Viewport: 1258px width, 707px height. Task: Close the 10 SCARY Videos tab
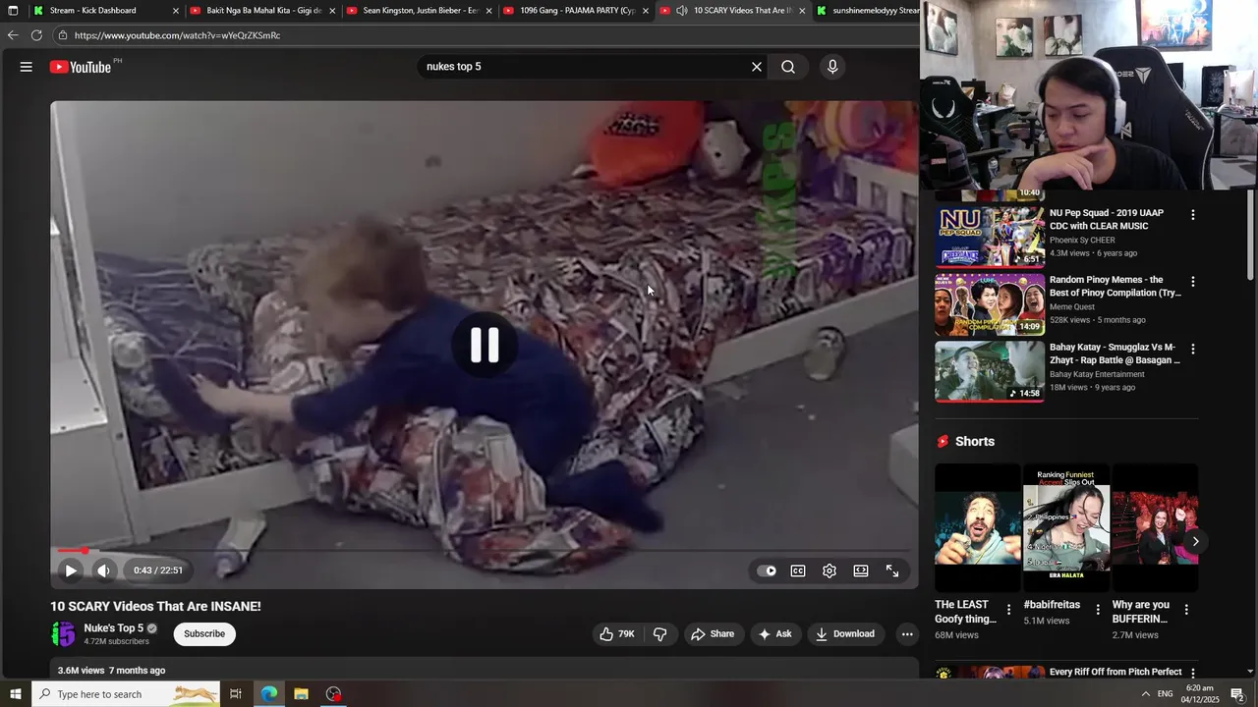tap(802, 11)
